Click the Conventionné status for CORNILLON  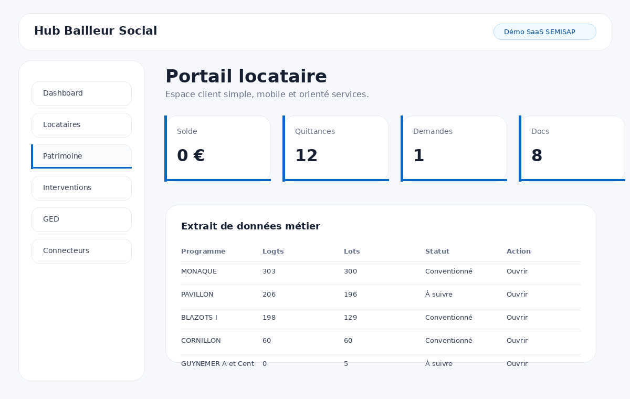449,341
